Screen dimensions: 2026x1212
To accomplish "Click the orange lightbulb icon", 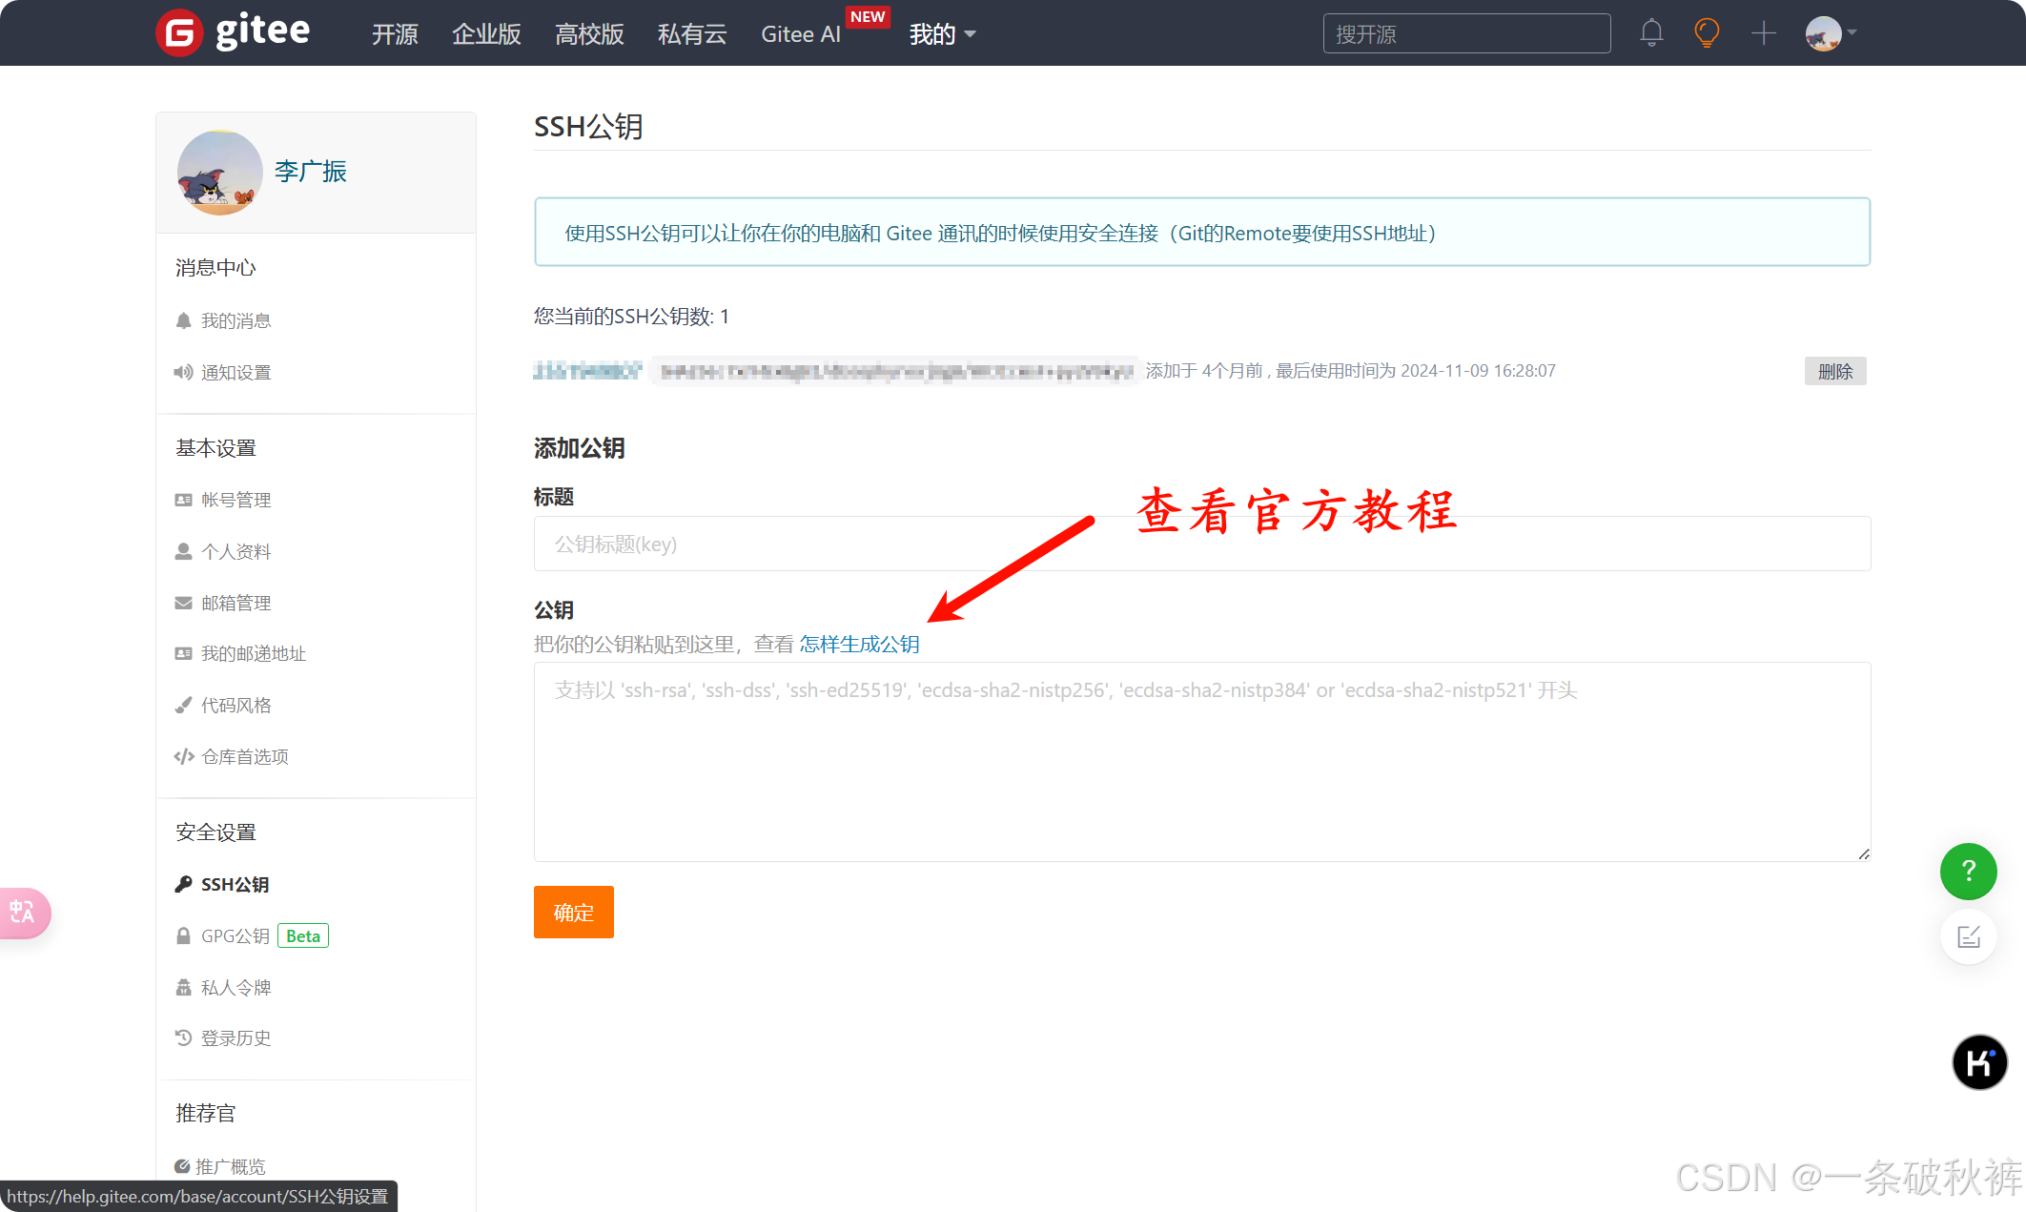I will tap(1707, 33).
